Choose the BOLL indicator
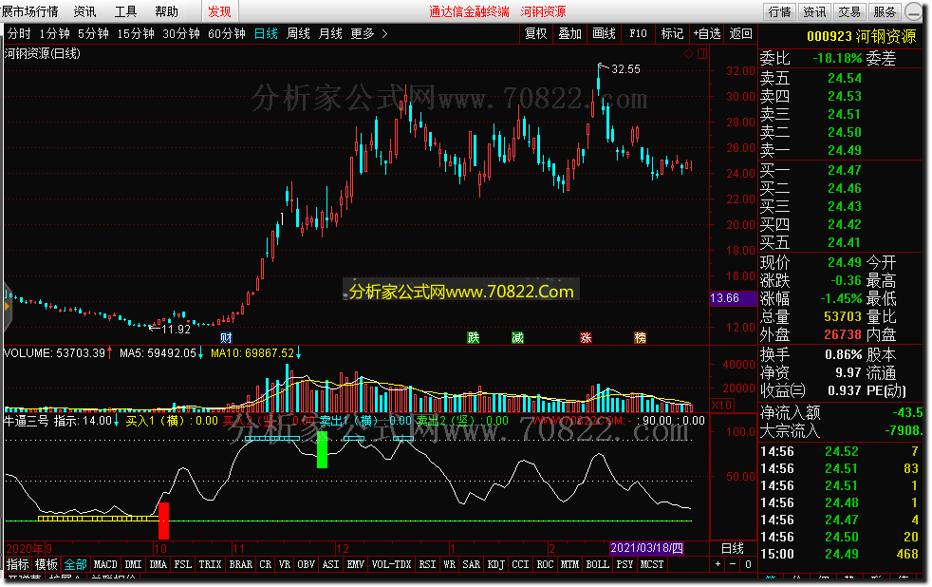This screenshot has height=587, width=932. click(597, 564)
